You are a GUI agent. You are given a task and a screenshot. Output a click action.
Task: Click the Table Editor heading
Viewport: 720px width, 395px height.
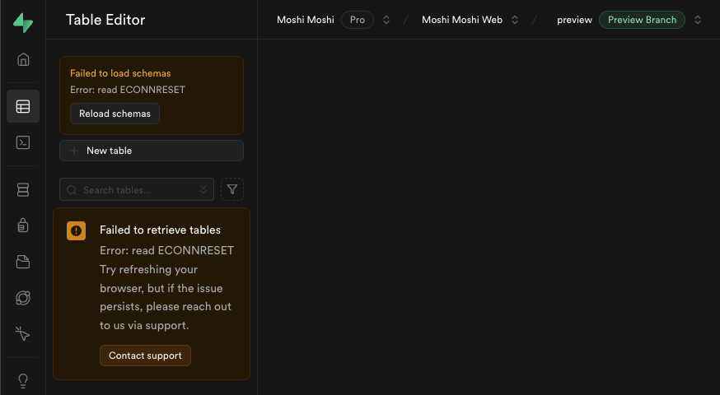(105, 20)
